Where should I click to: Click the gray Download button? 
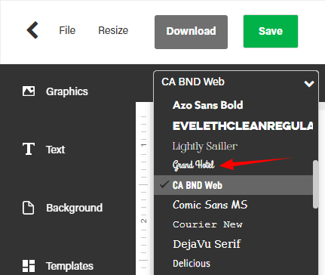click(191, 32)
